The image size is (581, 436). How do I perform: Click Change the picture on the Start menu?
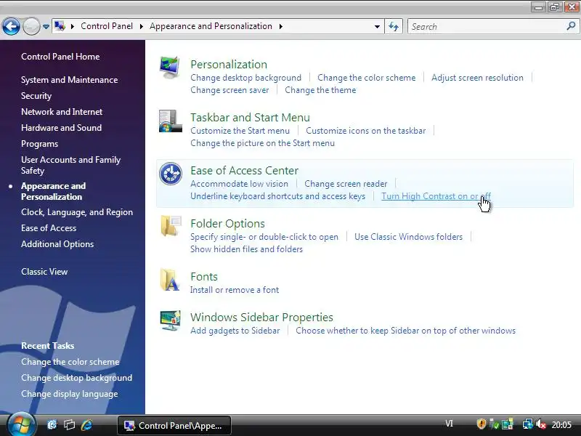pos(262,143)
